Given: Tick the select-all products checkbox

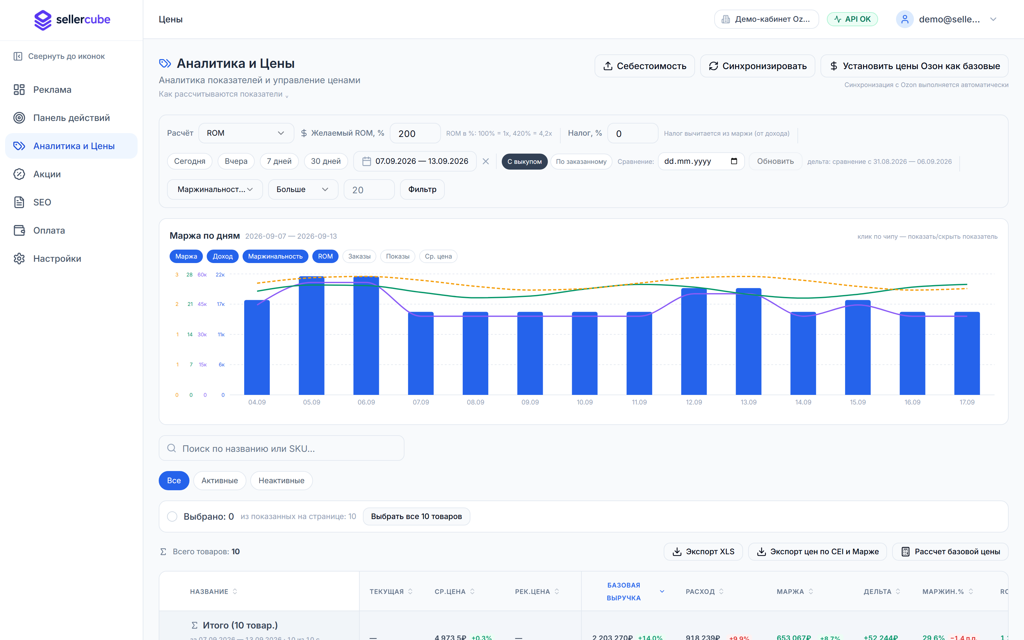Looking at the screenshot, I should (172, 516).
